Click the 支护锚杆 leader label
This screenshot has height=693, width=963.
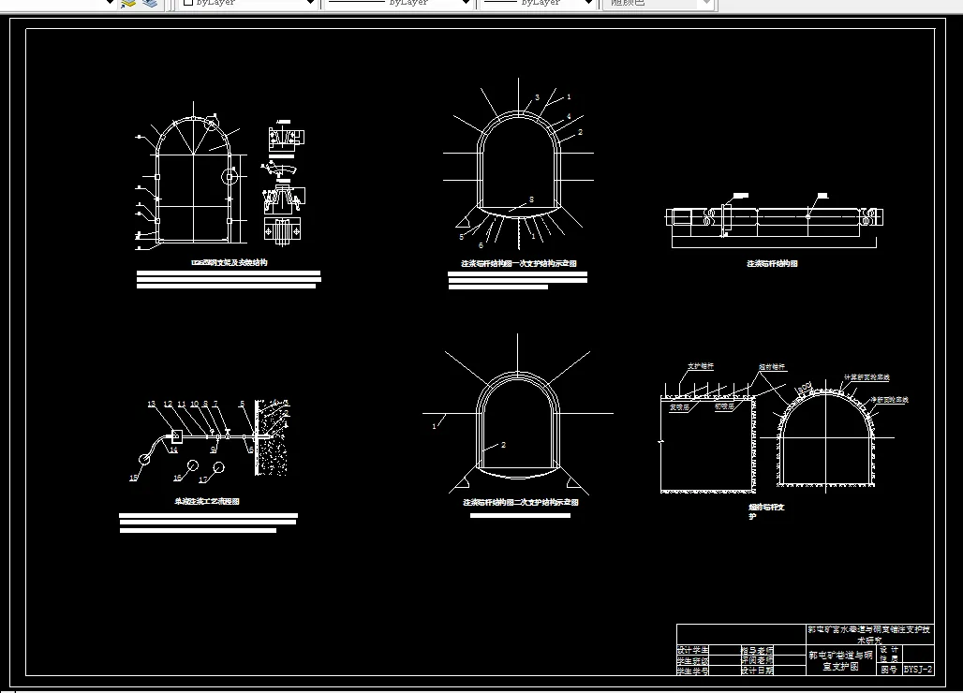pyautogui.click(x=700, y=366)
